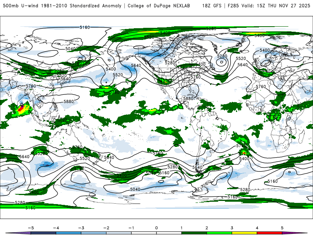Click the '5760' contour label over North Africa
The image size is (313, 235).
[x=261, y=87]
